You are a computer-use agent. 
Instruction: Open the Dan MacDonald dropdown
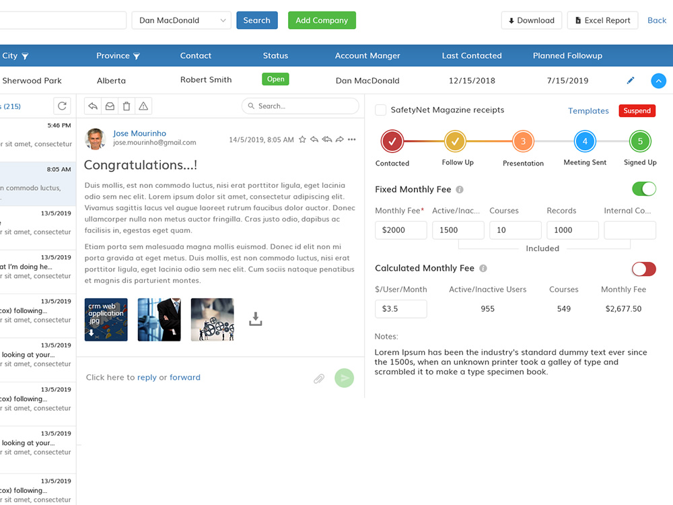(x=182, y=20)
